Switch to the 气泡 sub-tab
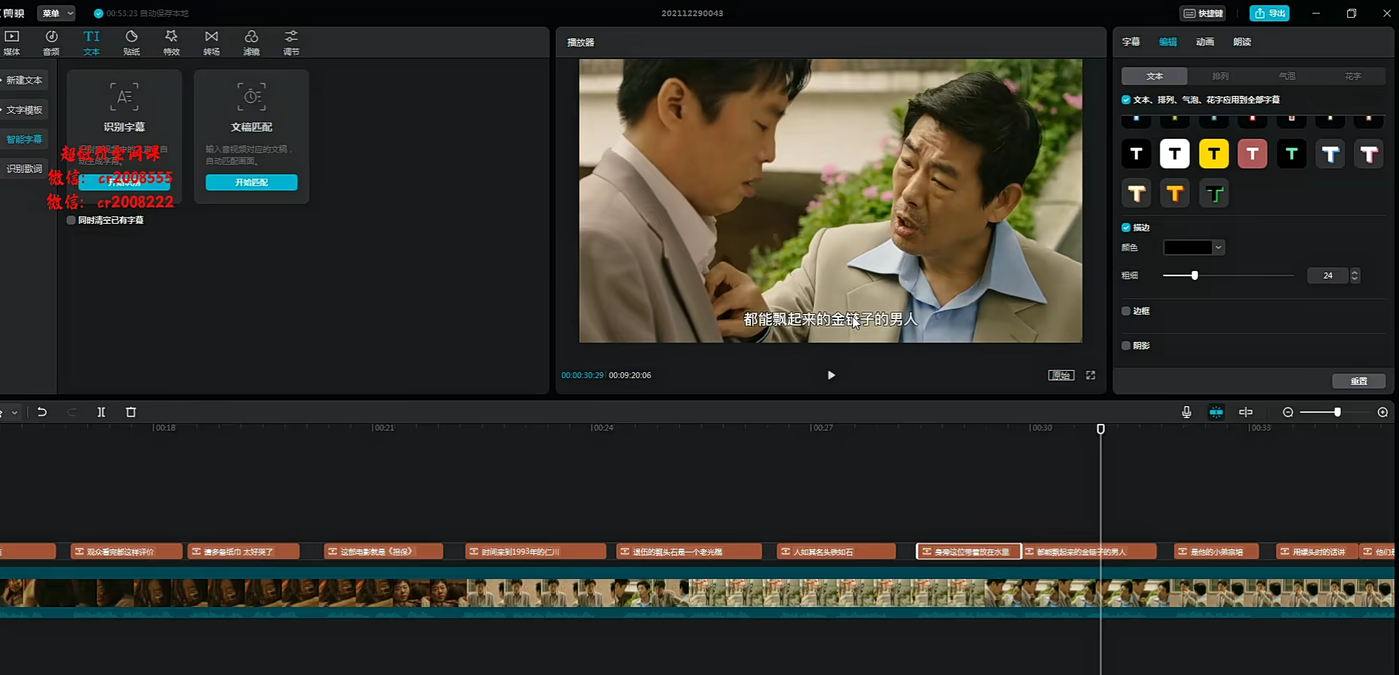This screenshot has height=675, width=1399. click(1287, 76)
